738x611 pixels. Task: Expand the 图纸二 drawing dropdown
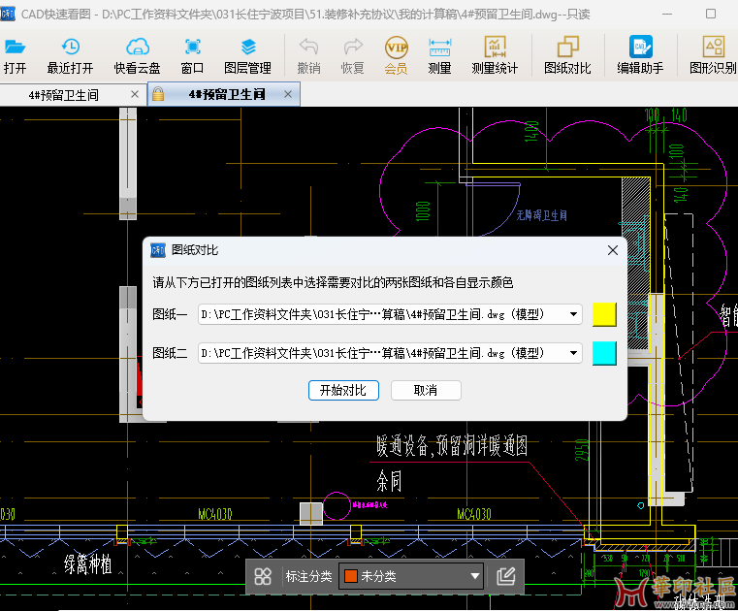coord(573,353)
